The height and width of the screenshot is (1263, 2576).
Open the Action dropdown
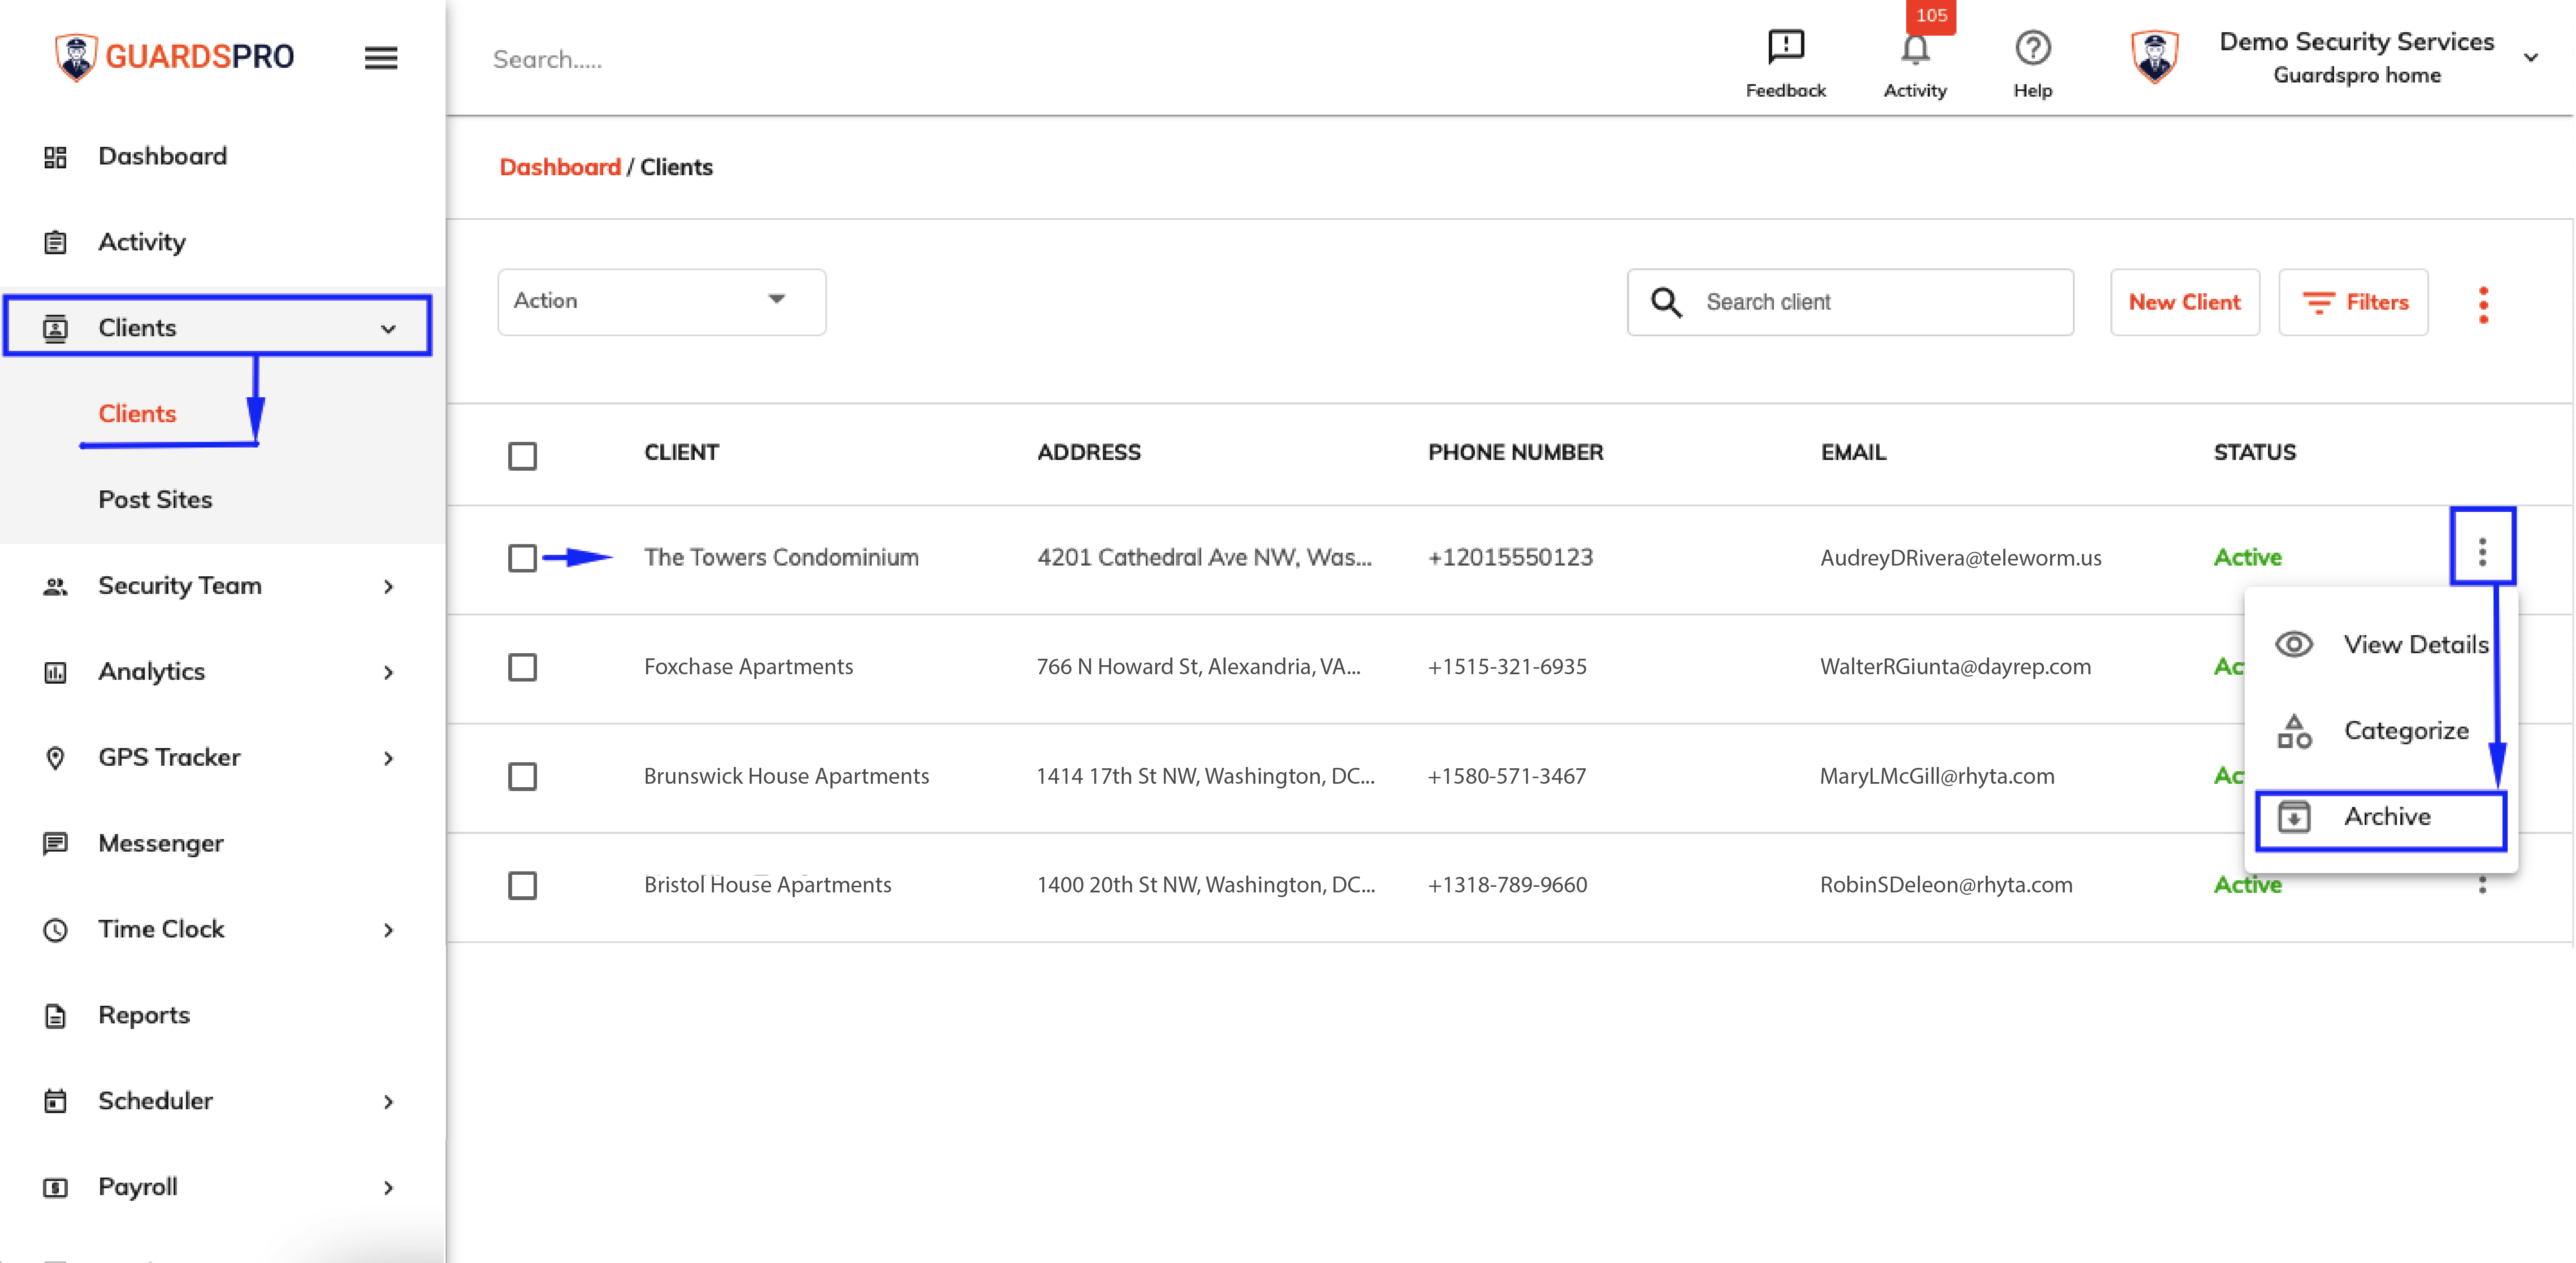661,302
